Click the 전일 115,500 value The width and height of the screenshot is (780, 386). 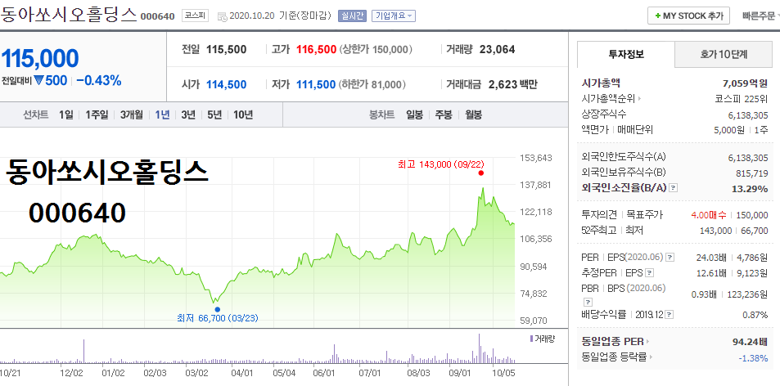[227, 50]
